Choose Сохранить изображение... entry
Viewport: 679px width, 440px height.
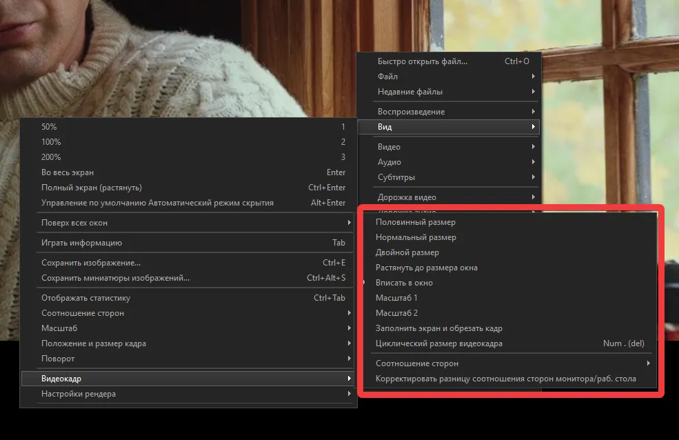coord(188,263)
